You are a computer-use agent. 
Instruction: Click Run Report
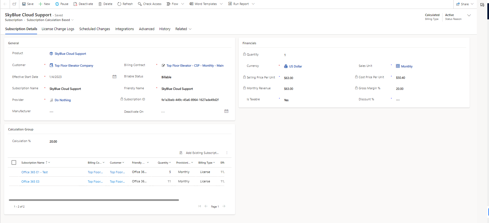point(238,4)
